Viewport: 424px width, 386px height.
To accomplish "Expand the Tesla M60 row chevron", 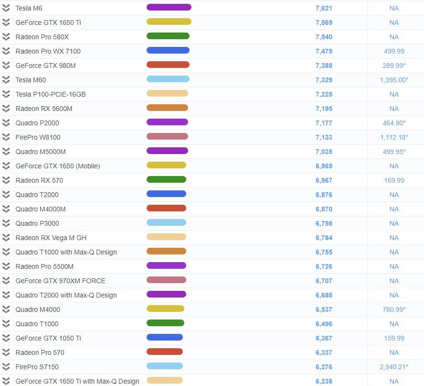I will coord(6,80).
